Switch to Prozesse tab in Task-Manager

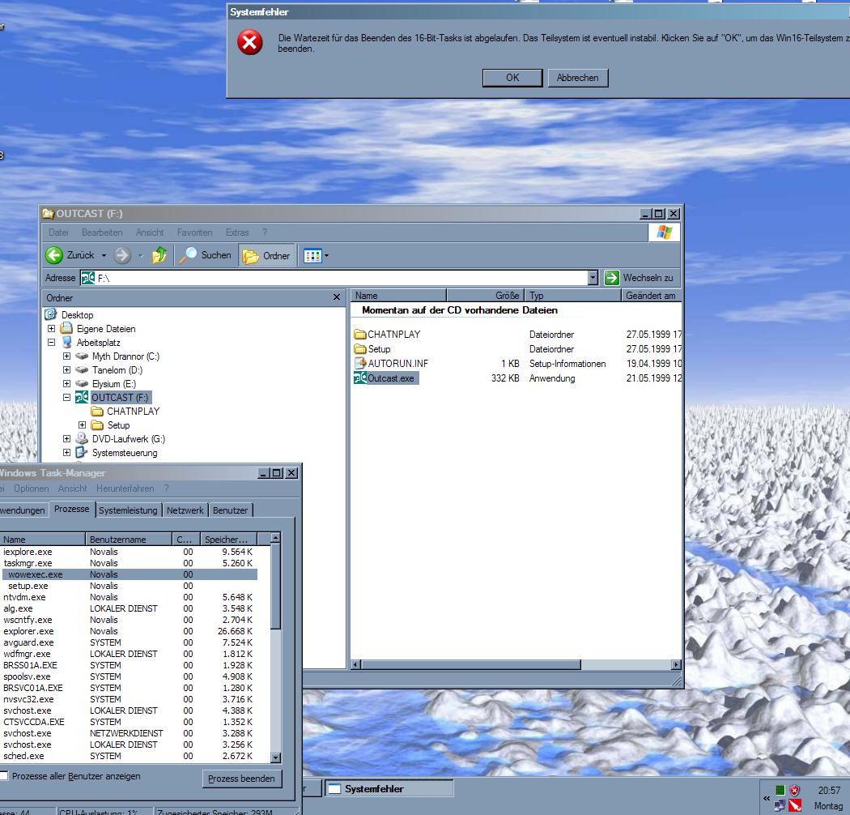click(x=71, y=509)
